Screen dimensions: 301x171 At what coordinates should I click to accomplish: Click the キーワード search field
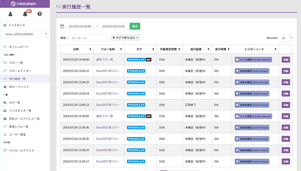89,38
